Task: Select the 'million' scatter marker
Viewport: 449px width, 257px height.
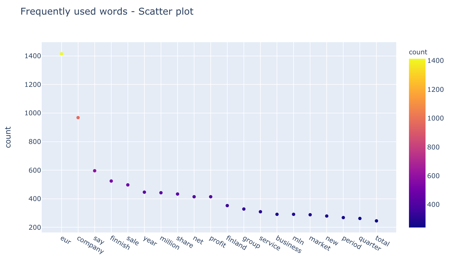Action: 161,193
